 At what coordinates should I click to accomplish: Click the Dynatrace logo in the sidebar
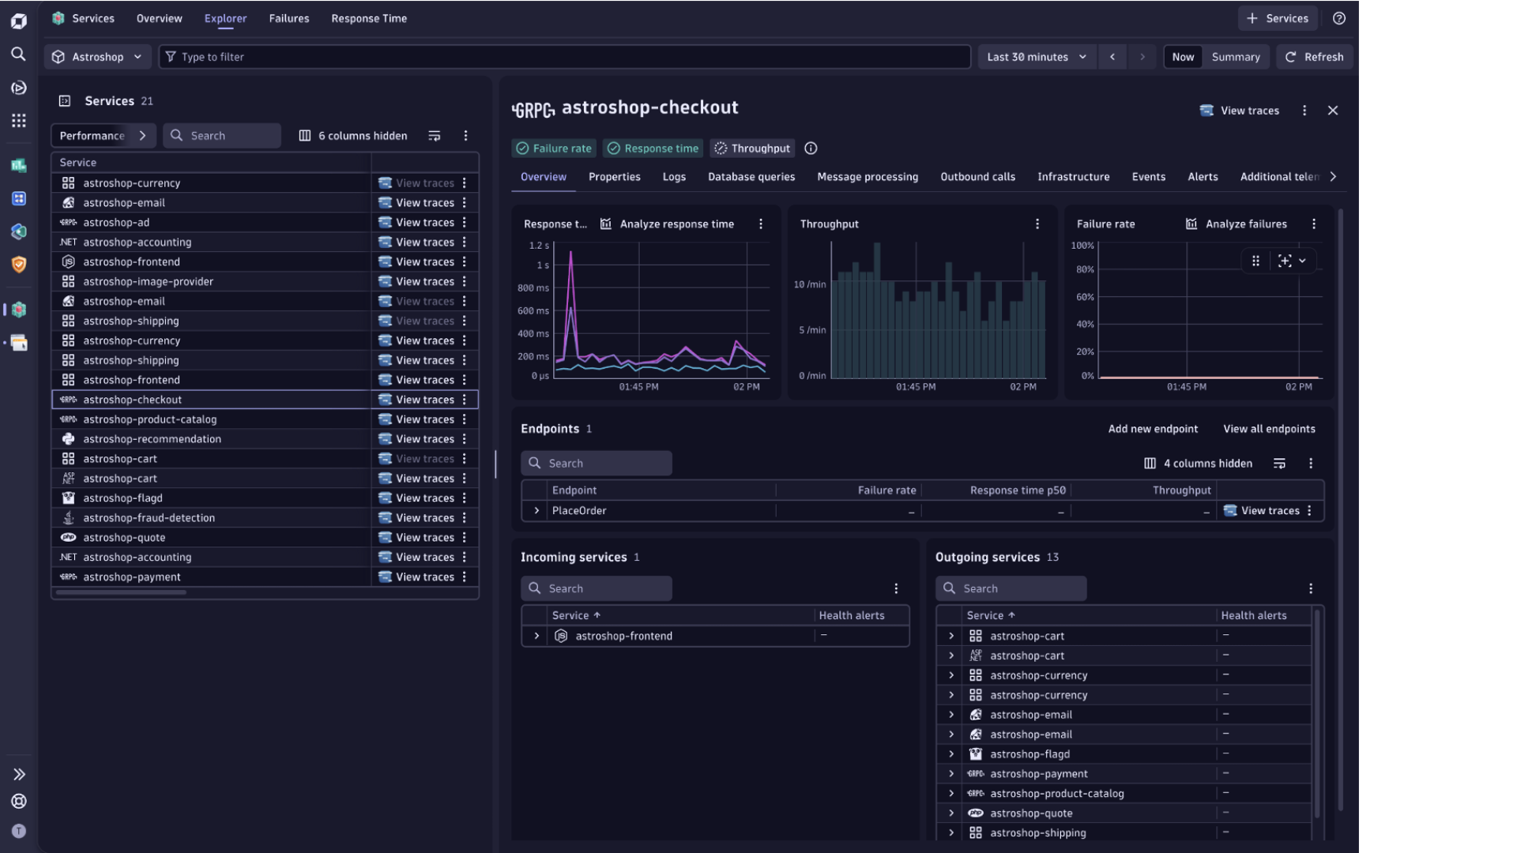tap(19, 21)
